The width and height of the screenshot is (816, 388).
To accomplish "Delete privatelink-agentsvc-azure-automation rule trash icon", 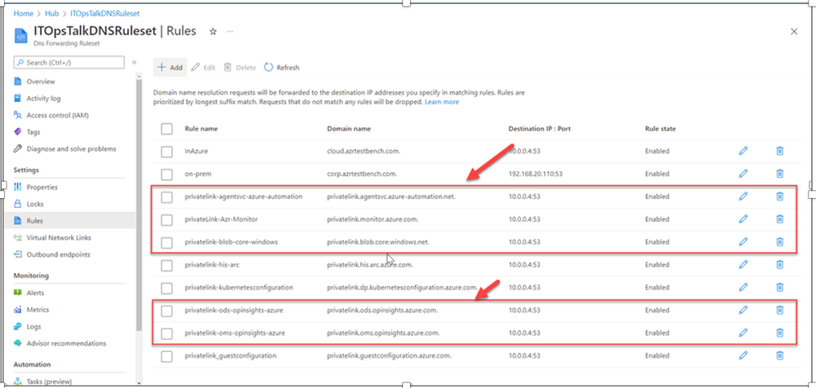I will 779,196.
